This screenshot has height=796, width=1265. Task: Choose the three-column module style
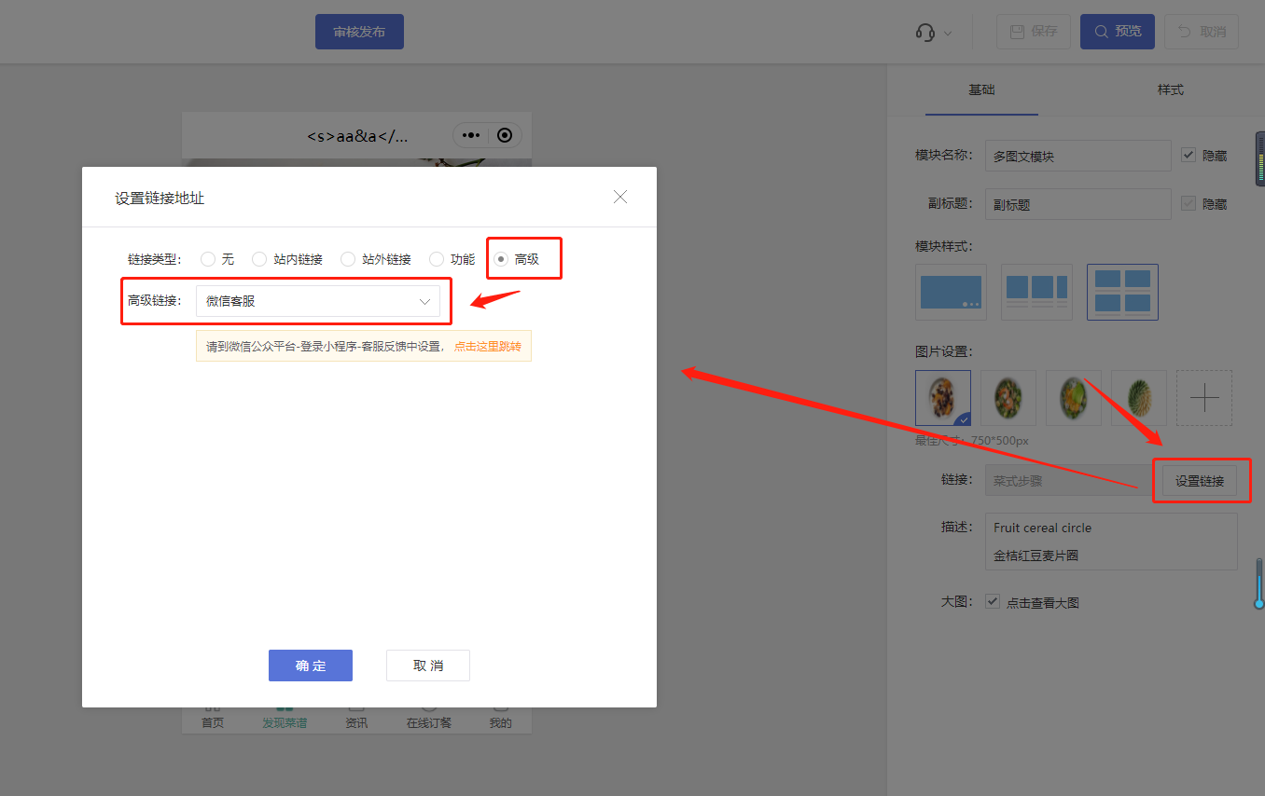click(1036, 292)
